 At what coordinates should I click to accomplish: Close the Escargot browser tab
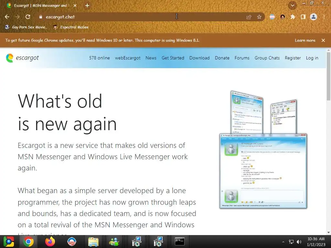[75, 6]
